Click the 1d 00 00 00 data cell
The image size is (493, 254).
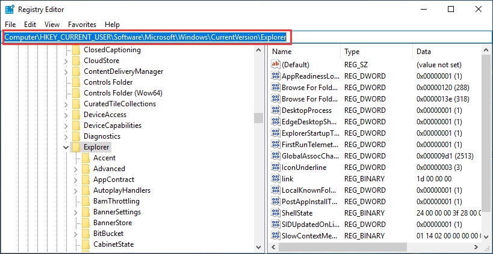[434, 179]
